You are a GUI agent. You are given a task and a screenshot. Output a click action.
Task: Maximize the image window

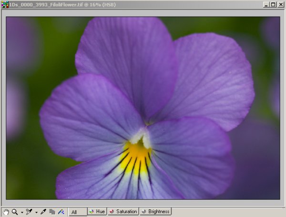[x=273, y=5]
